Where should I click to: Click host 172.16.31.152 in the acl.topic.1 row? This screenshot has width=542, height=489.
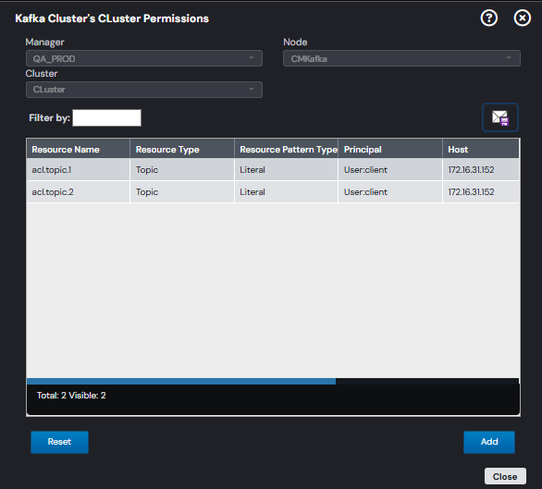(481, 170)
